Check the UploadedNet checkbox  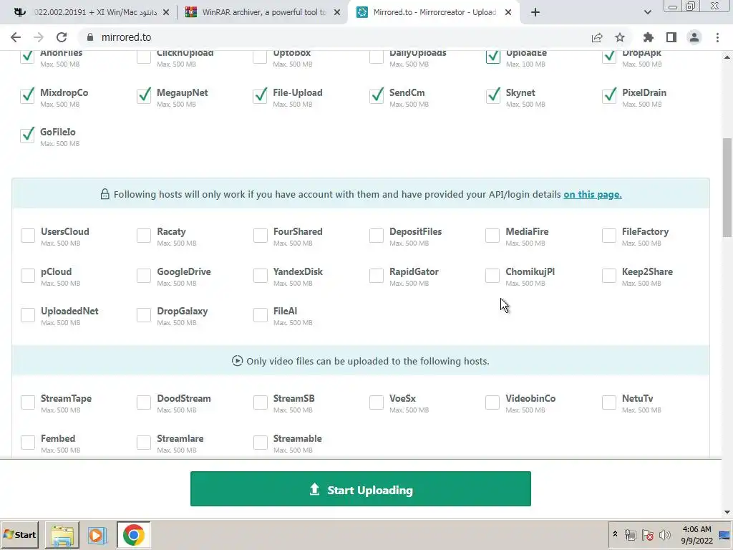(x=28, y=315)
